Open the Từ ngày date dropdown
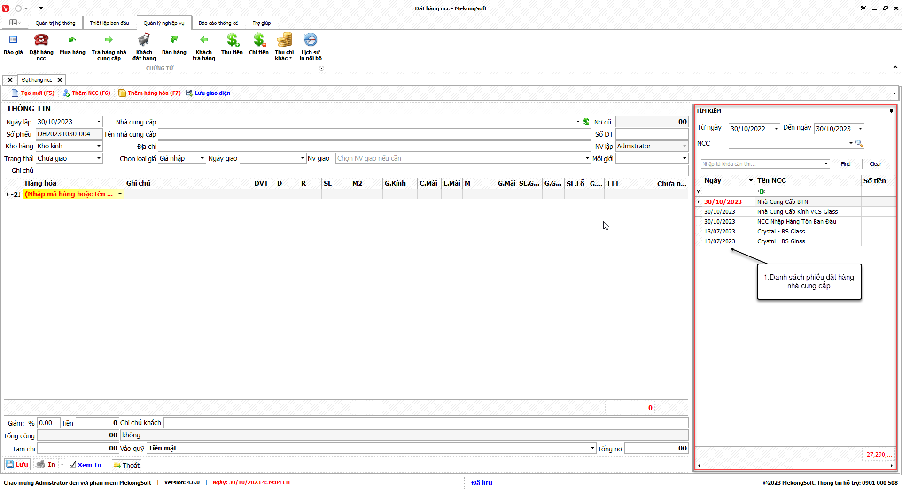The width and height of the screenshot is (902, 489). 776,129
